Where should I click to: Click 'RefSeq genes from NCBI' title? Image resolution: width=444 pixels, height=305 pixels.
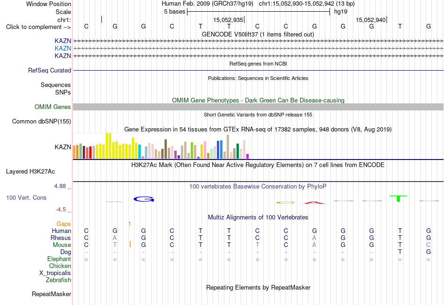click(x=258, y=64)
